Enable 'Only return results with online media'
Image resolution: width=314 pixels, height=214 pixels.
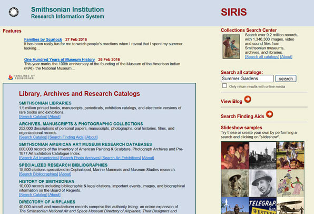coord(224,86)
